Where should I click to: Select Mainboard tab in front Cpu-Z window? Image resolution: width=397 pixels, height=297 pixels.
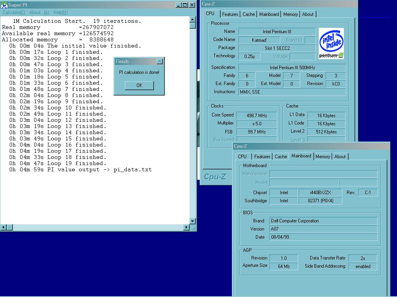(301, 156)
